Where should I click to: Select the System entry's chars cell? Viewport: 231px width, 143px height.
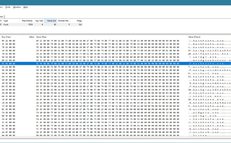[x=210, y=135]
